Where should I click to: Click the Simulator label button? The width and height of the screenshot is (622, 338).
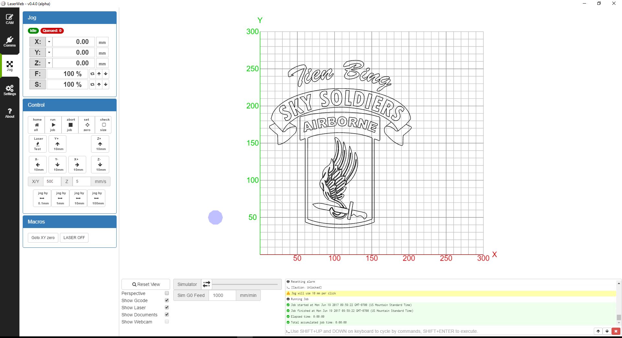187,284
